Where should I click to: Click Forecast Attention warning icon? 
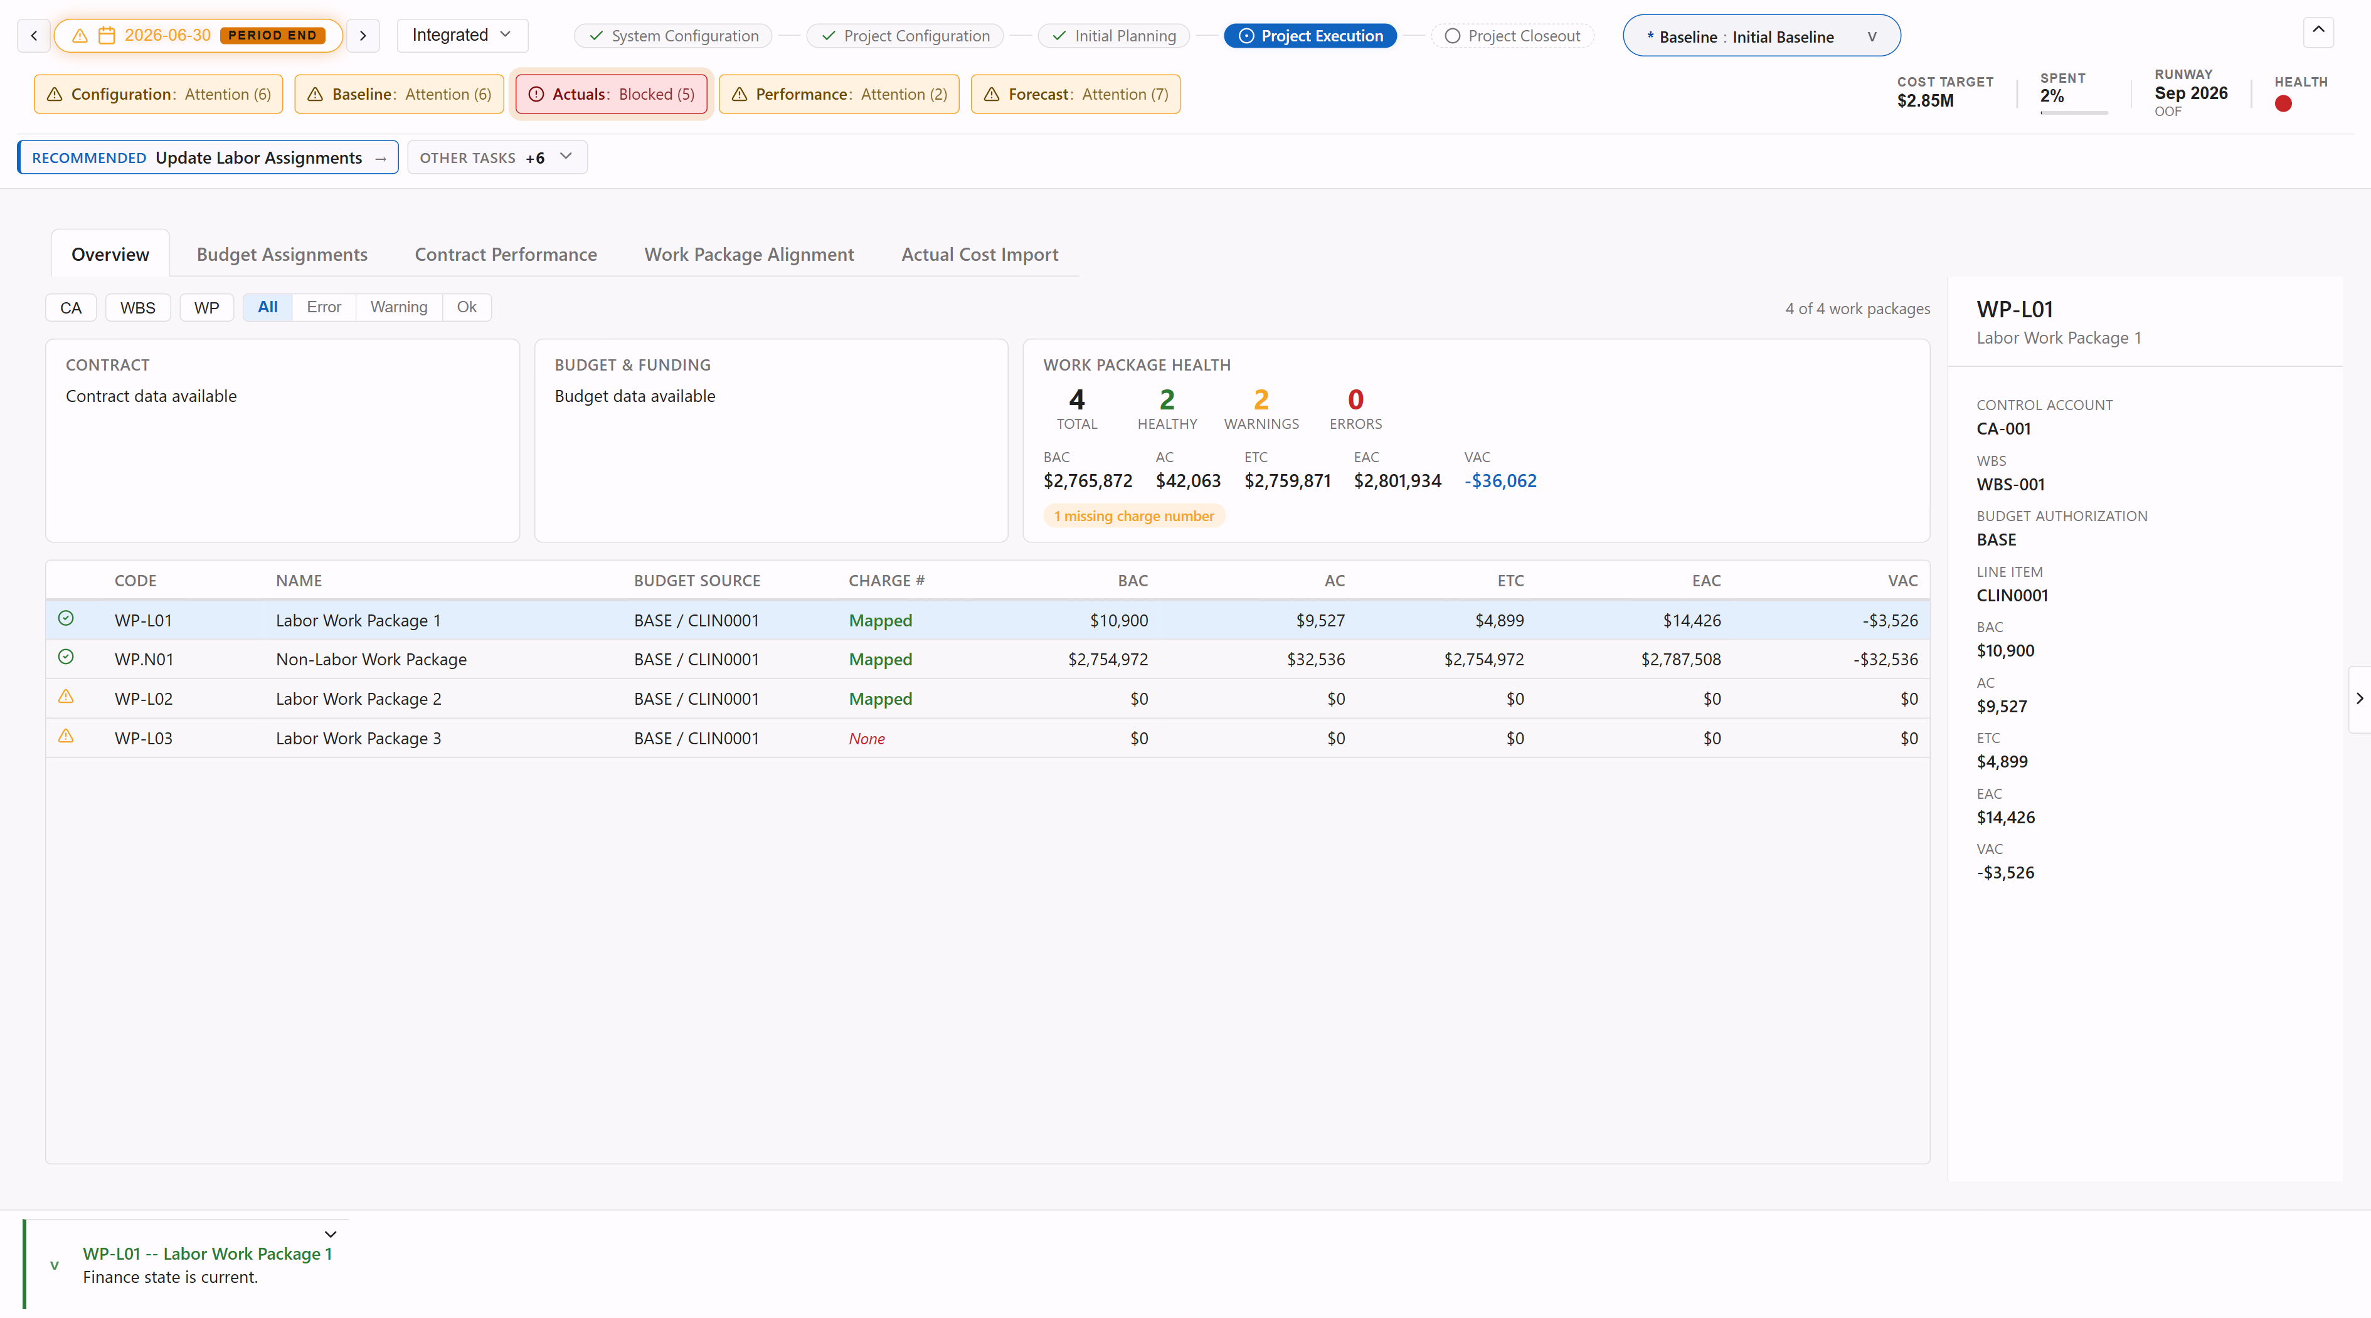point(991,94)
